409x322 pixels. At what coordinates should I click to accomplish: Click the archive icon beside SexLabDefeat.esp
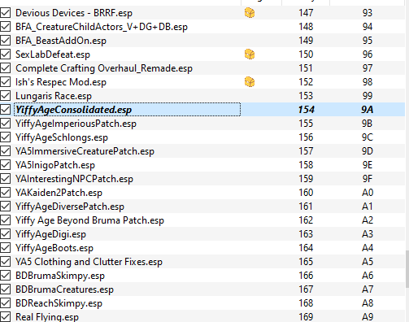coord(250,54)
